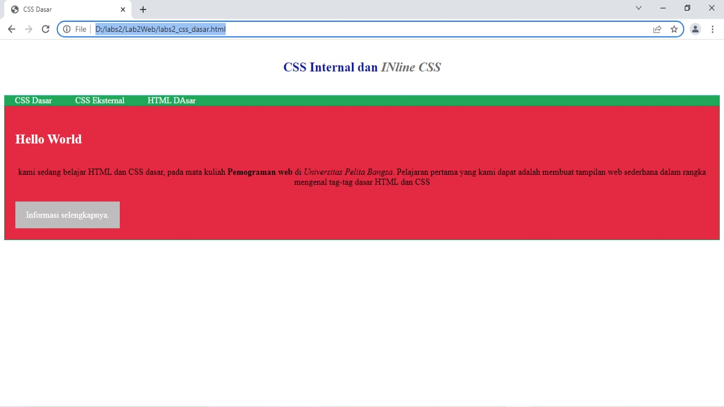The height and width of the screenshot is (407, 724).
Task: Click the Forward navigation arrow
Action: pos(28,29)
